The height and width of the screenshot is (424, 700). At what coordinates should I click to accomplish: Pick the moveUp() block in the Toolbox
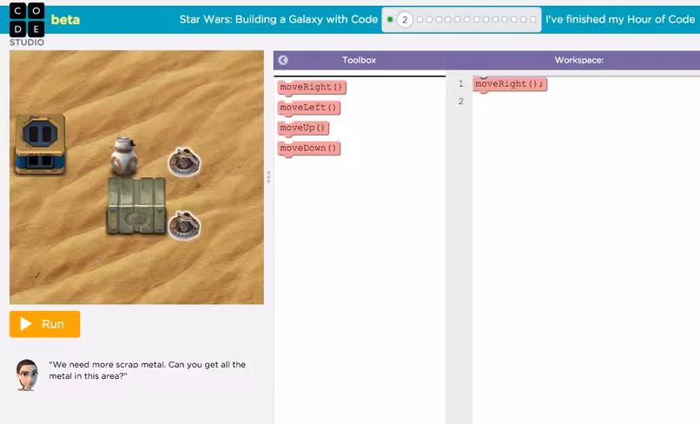(303, 128)
